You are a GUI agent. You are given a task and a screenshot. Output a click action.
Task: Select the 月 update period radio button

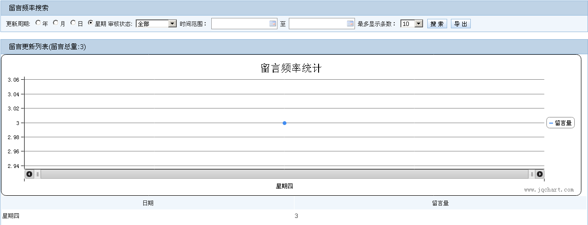click(56, 23)
